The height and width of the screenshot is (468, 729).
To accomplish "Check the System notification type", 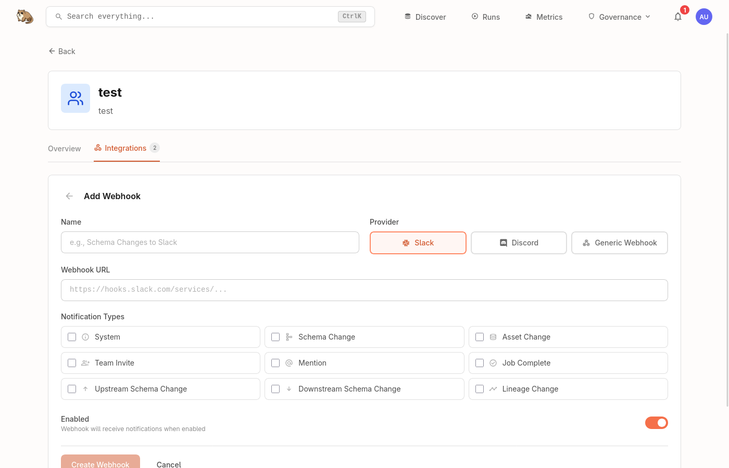I will pyautogui.click(x=72, y=337).
